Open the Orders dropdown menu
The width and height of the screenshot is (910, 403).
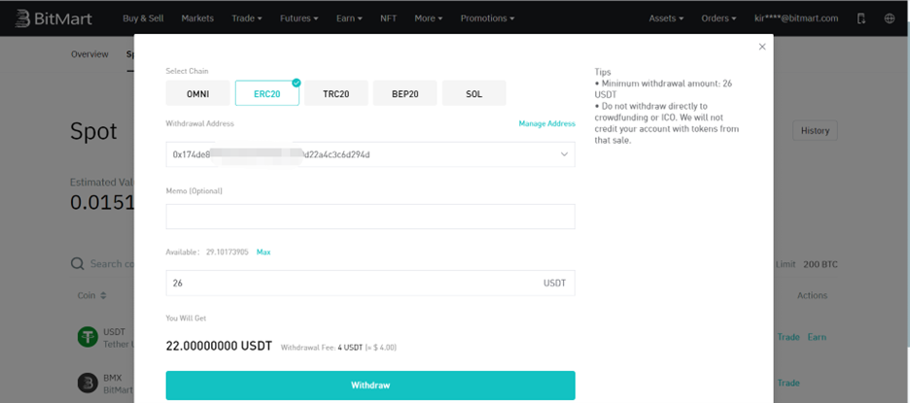tap(718, 18)
